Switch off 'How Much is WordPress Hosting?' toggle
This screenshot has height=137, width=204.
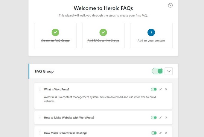click(154, 133)
